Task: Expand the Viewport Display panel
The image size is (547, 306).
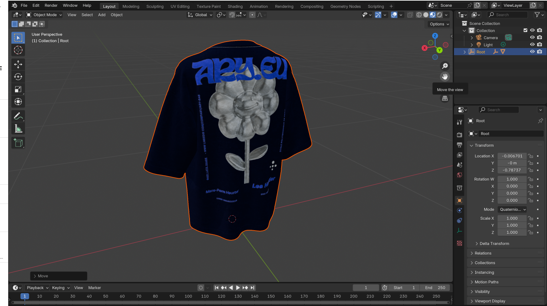Action: tap(490, 301)
